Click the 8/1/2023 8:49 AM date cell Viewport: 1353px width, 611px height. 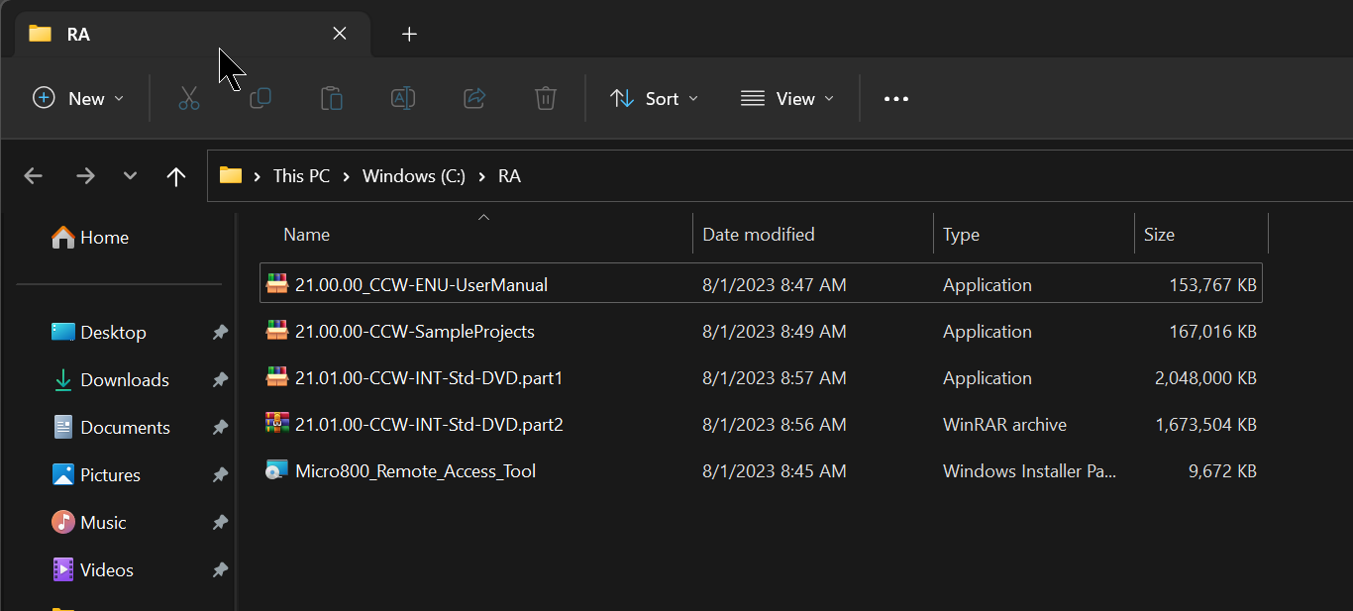pyautogui.click(x=775, y=331)
